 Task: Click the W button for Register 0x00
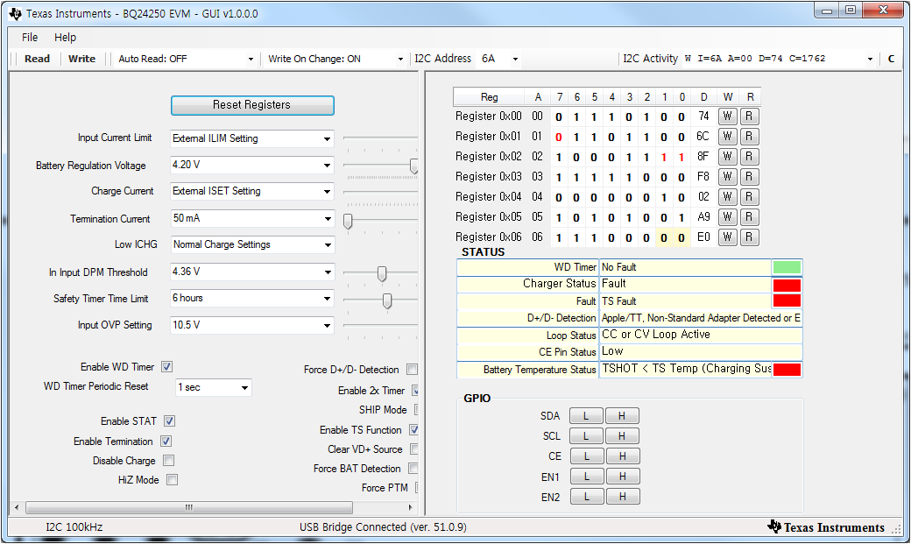(x=727, y=117)
